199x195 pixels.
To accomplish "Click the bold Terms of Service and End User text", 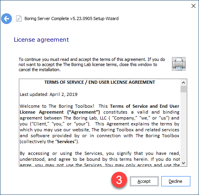I will (145, 106).
